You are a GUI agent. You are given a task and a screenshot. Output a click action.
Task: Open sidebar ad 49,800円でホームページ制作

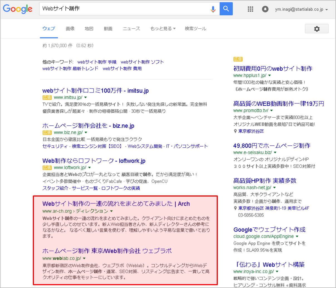tap(272, 145)
